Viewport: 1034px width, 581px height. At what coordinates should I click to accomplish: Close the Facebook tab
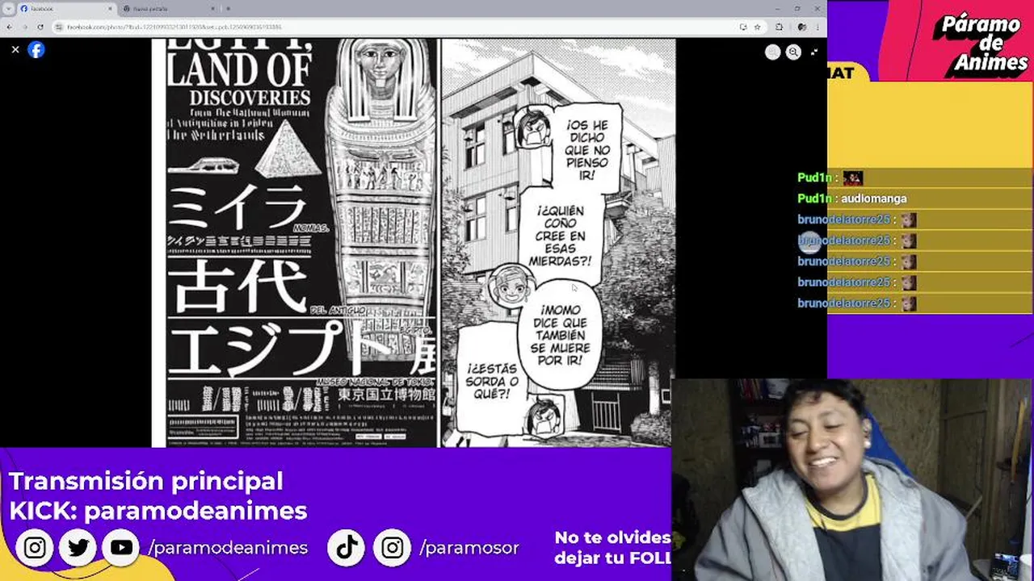pyautogui.click(x=110, y=8)
